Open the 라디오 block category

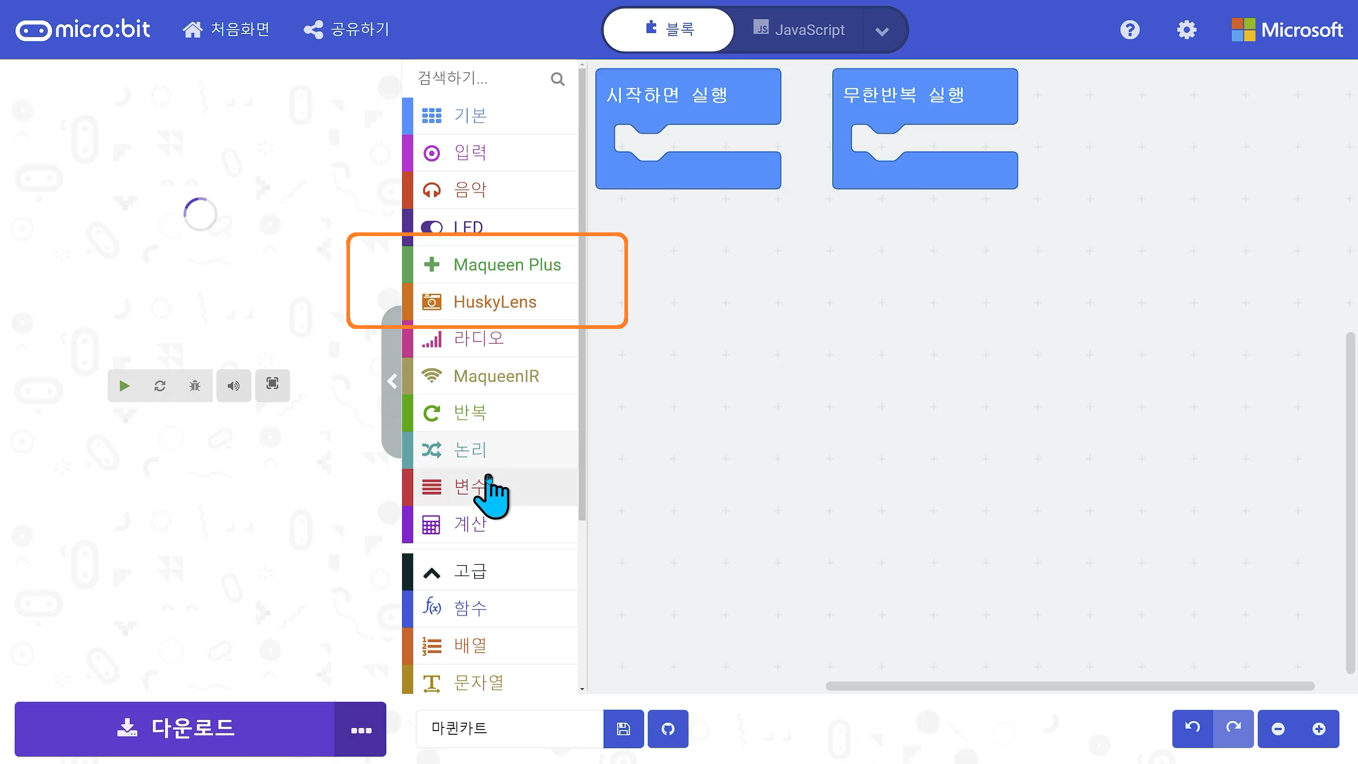click(x=490, y=340)
